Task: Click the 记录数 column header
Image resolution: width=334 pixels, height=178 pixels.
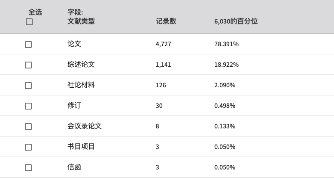Action: coord(166,21)
